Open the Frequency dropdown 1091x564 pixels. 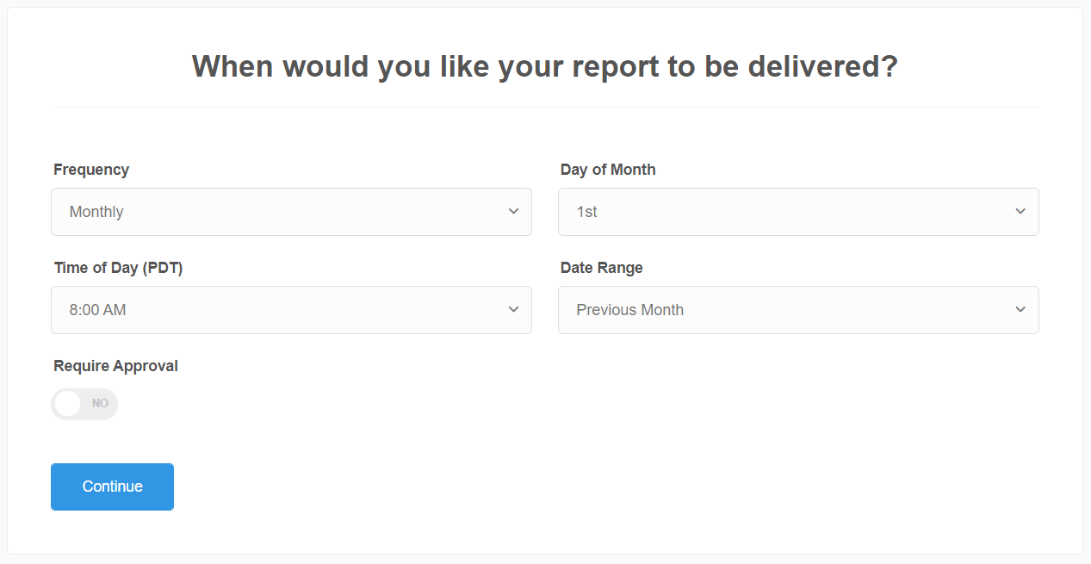coord(291,211)
